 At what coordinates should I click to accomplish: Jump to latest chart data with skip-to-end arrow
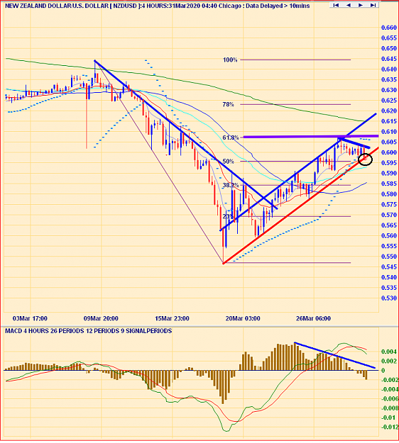coord(373,6)
